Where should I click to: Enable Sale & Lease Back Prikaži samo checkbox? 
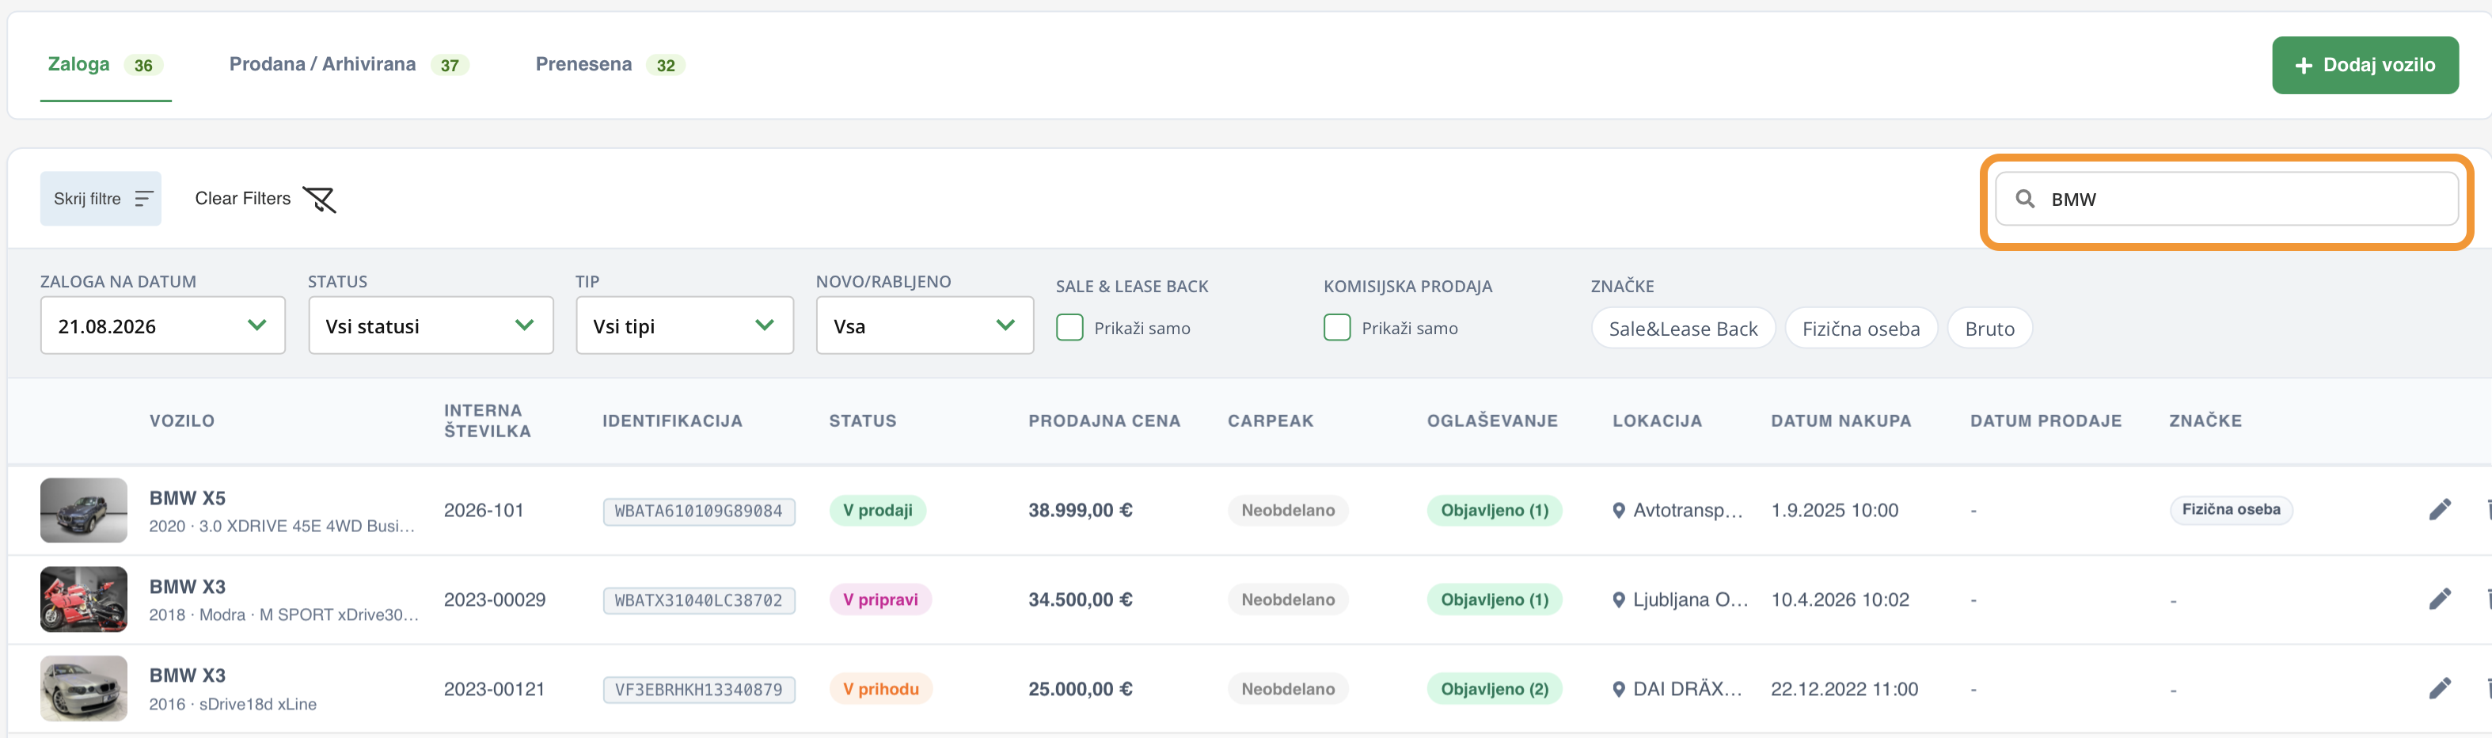point(1069,328)
